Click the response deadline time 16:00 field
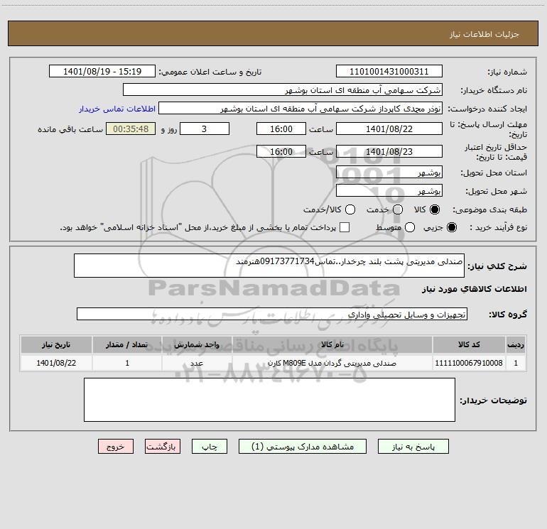The height and width of the screenshot is (529, 547). [281, 129]
